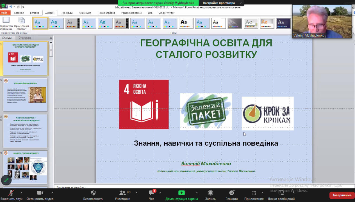355x202 pixels.
Task: Open the Участники participants panel
Action: [x=122, y=193]
